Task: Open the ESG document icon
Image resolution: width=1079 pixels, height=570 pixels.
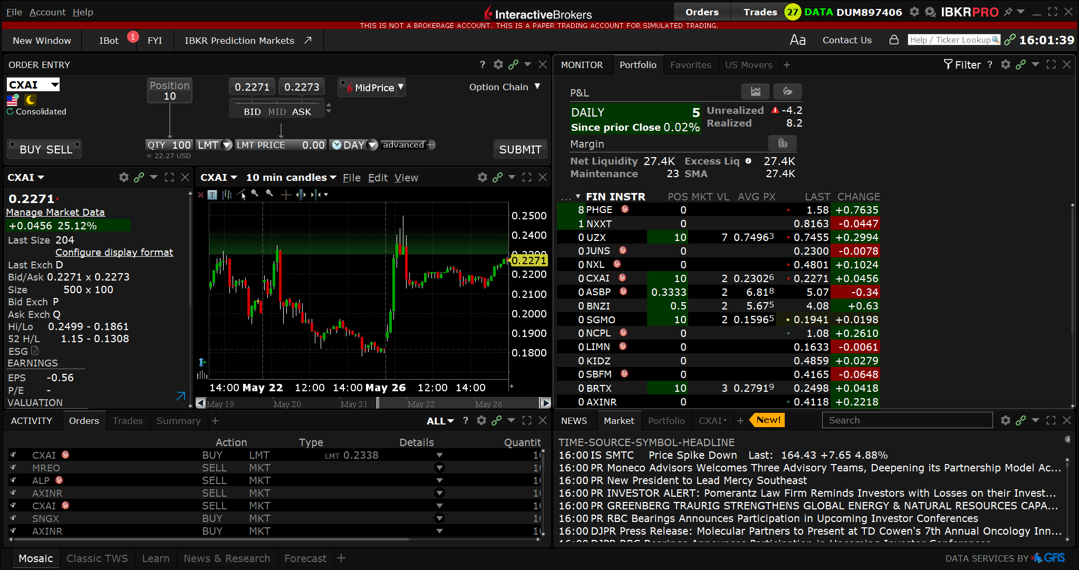Action: pos(35,351)
